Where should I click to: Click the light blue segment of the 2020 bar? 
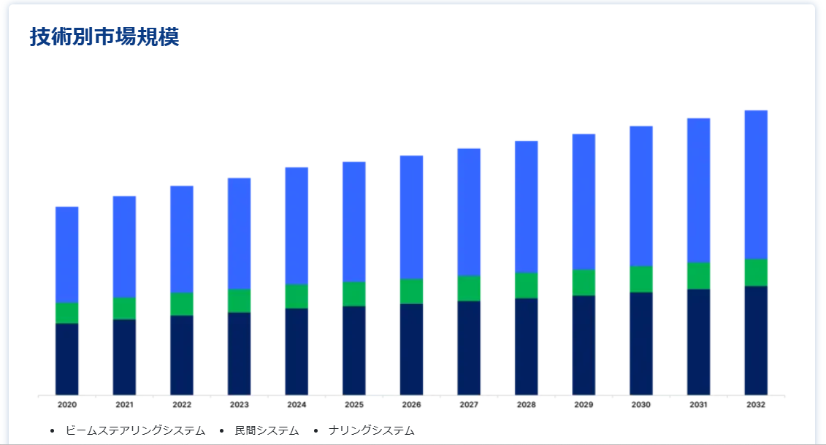66,254
